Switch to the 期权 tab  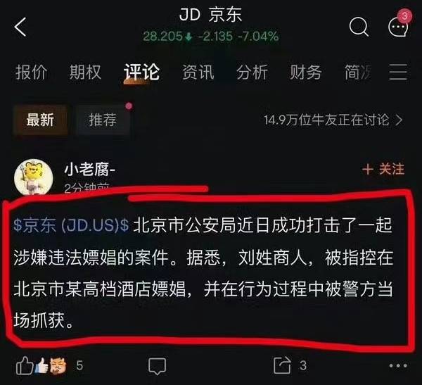[85, 72]
